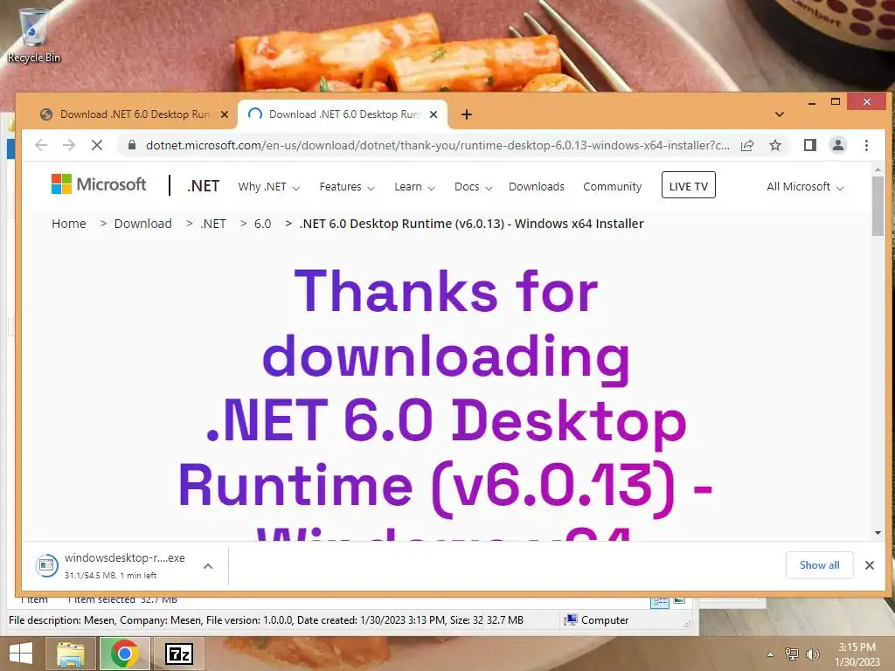Click the network tray icon
The width and height of the screenshot is (895, 671).
[x=792, y=654]
